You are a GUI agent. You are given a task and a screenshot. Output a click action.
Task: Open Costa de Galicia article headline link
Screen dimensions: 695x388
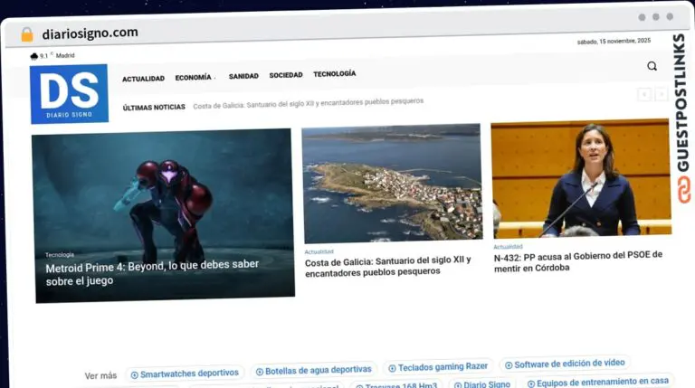pos(387,266)
